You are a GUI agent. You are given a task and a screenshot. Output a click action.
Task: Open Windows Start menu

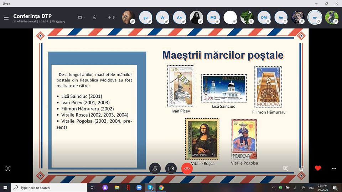coord(5,187)
